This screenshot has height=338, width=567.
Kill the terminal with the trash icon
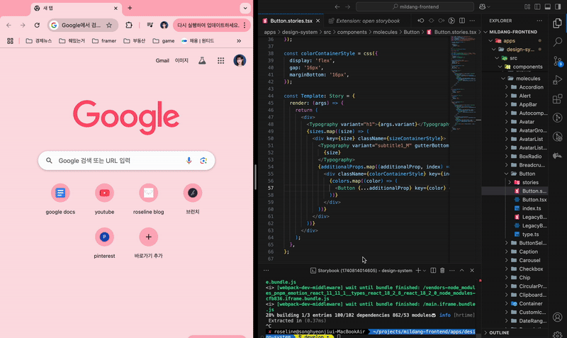[442, 270]
